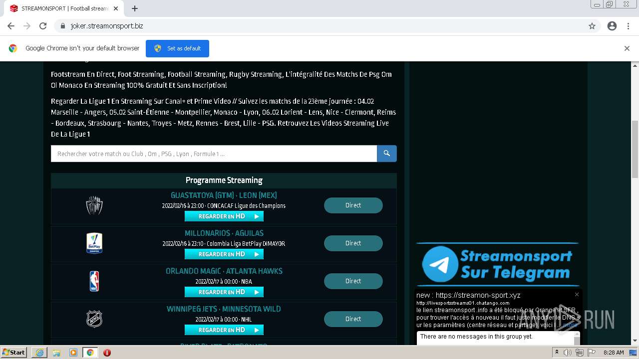
Task: Bookmark this page with the star icon
Action: coord(592,26)
